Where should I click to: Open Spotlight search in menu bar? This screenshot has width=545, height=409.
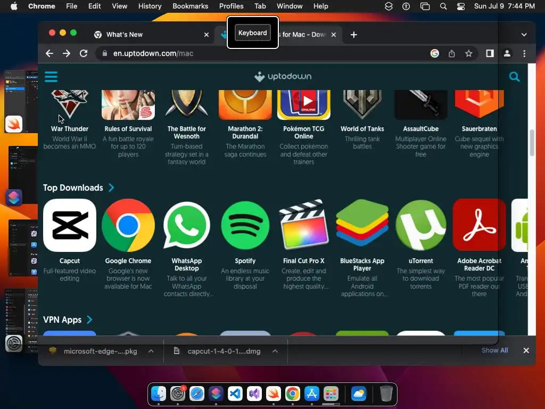point(443,6)
